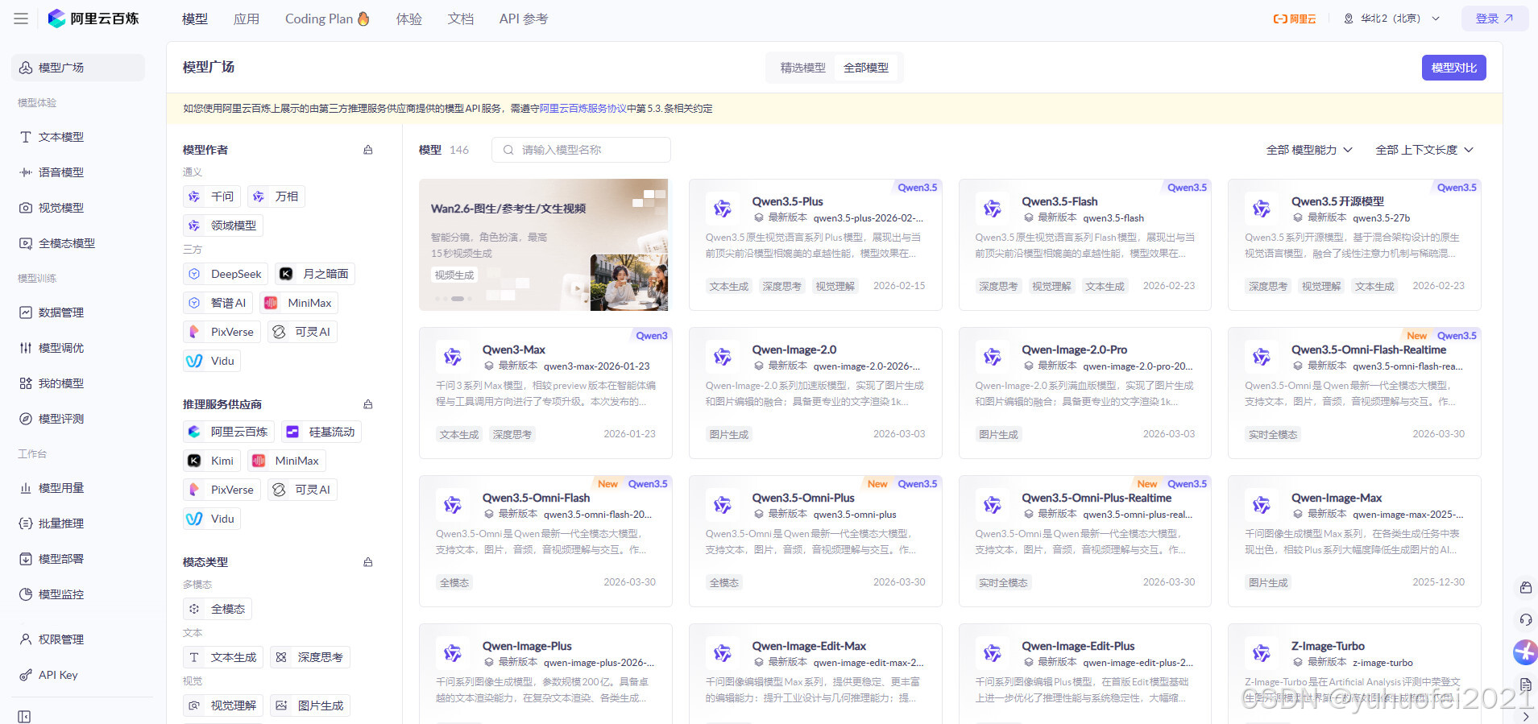This screenshot has width=1538, height=724.
Task: Collapse the 模型作者 filter section
Action: 368,150
